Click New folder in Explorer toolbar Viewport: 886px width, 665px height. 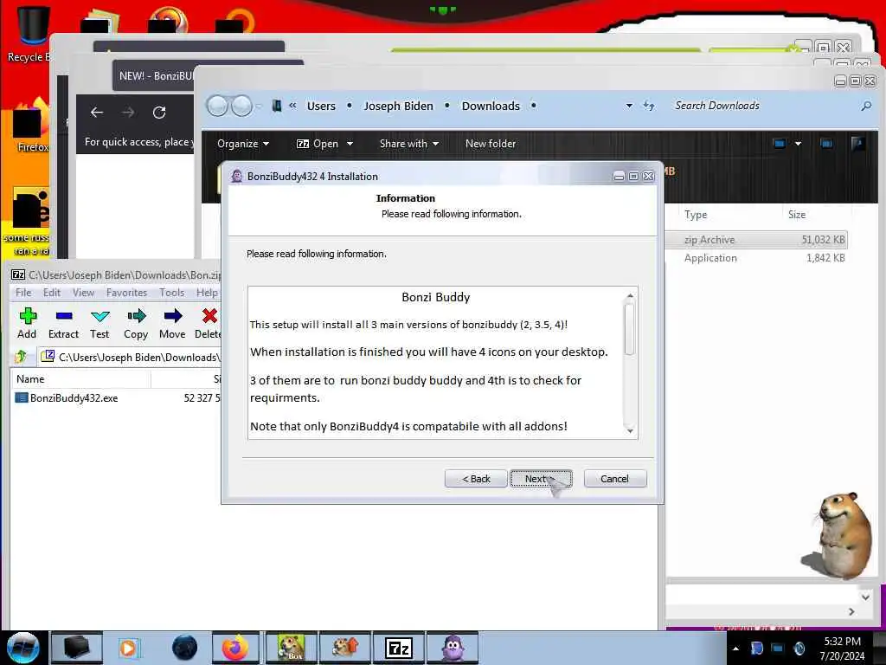tap(491, 144)
